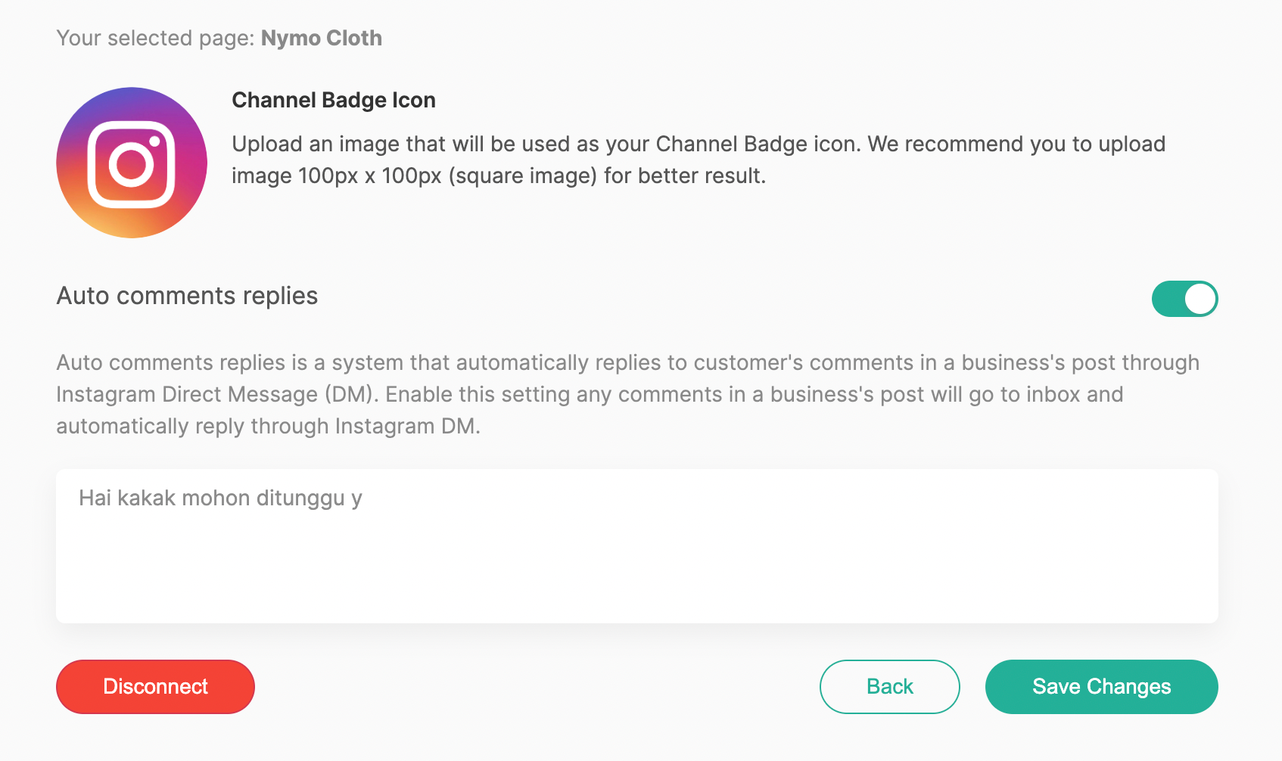
Task: Click the Auto comments replies label
Action: [x=187, y=296]
